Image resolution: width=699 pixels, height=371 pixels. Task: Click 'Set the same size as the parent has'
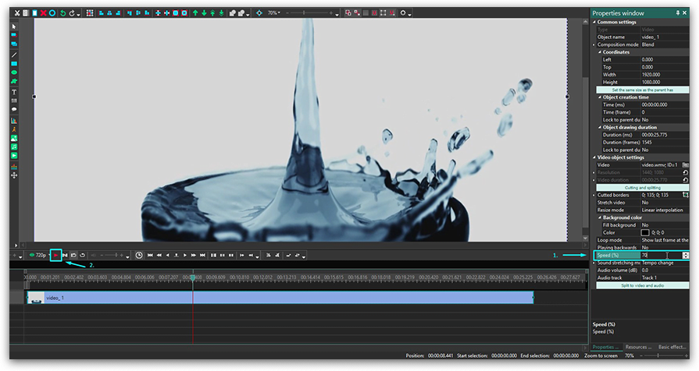643,90
